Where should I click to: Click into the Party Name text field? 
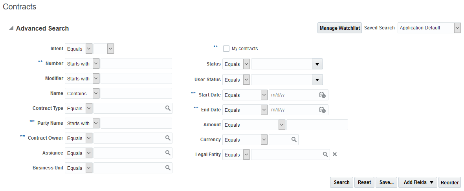[x=136, y=123]
